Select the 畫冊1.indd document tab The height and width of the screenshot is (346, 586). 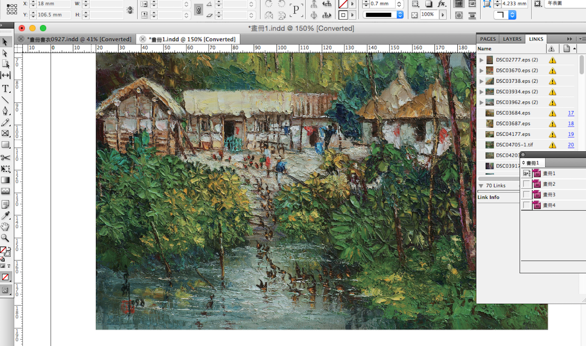pyautogui.click(x=188, y=39)
